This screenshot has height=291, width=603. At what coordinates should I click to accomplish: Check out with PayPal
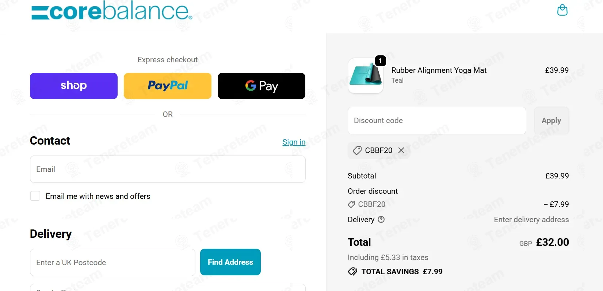168,86
